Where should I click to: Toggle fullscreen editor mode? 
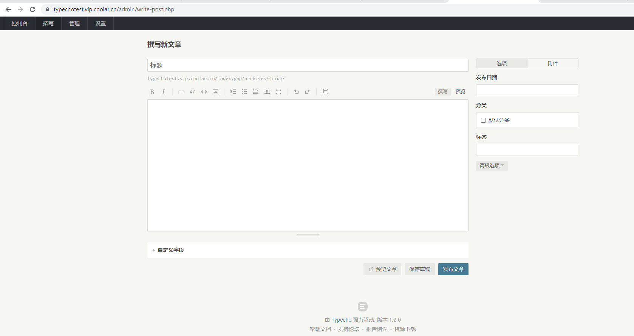coord(325,92)
